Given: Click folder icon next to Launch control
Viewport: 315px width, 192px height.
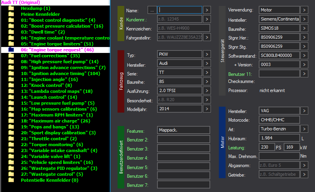Looking at the screenshot, I should pyautogui.click(x=11, y=97).
